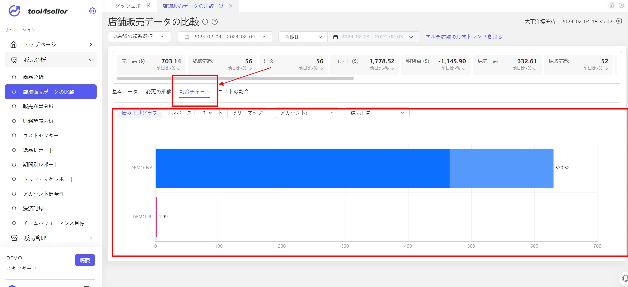628x287 pixels.
Task: Click the clock history icon top right
Action: pyautogui.click(x=621, y=5)
